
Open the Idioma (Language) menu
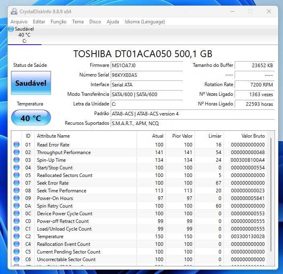pos(145,22)
